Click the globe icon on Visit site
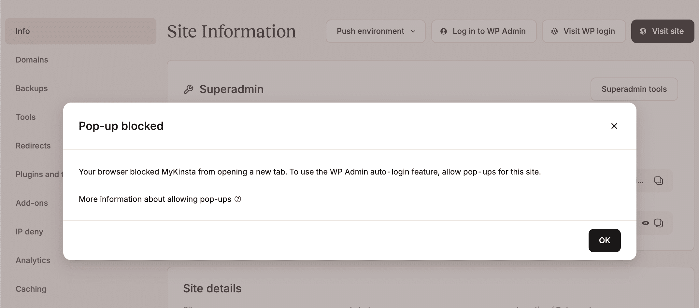The height and width of the screenshot is (308, 699). coord(643,31)
